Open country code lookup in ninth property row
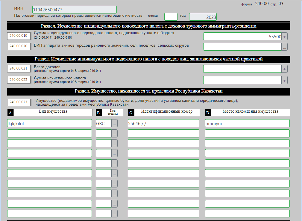Screen dimensions: 302x221 (114, 204)
